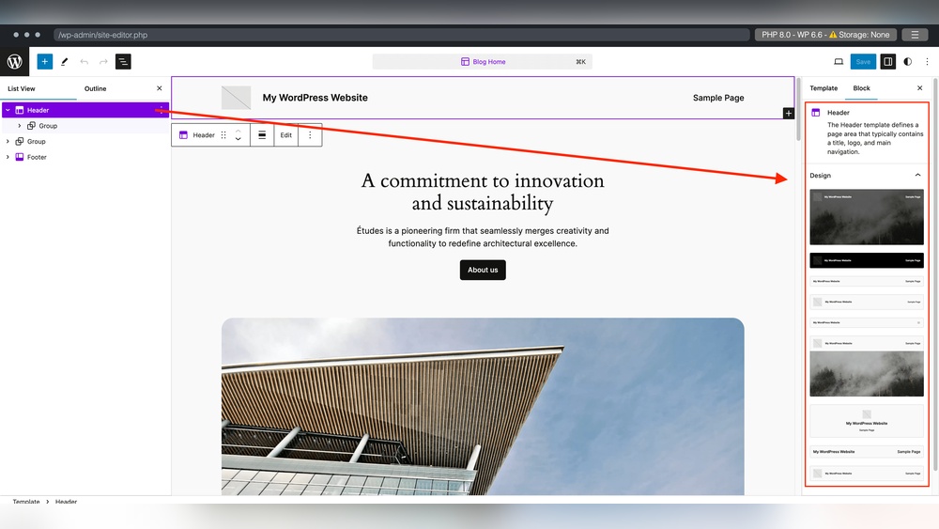Select the Group nested under Header
The height and width of the screenshot is (529, 939).
click(48, 126)
